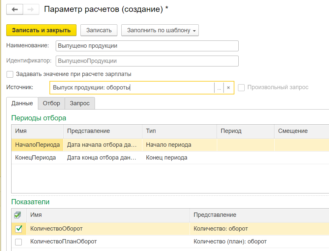Go forward with the right arrow button
This screenshot has height=251, width=329.
[31, 10]
